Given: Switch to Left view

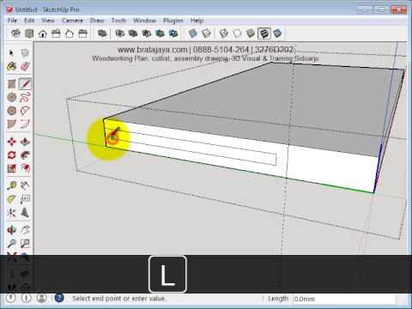Looking at the screenshot, I should (83, 33).
